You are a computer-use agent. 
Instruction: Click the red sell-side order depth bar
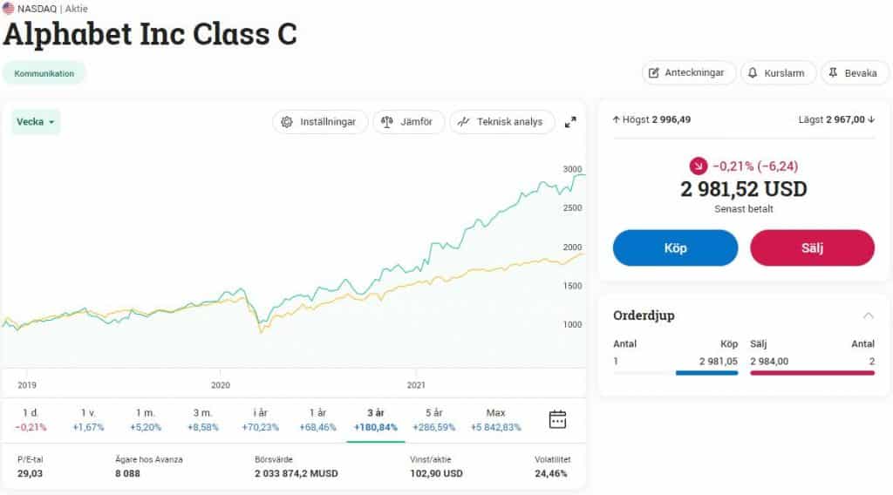(812, 373)
